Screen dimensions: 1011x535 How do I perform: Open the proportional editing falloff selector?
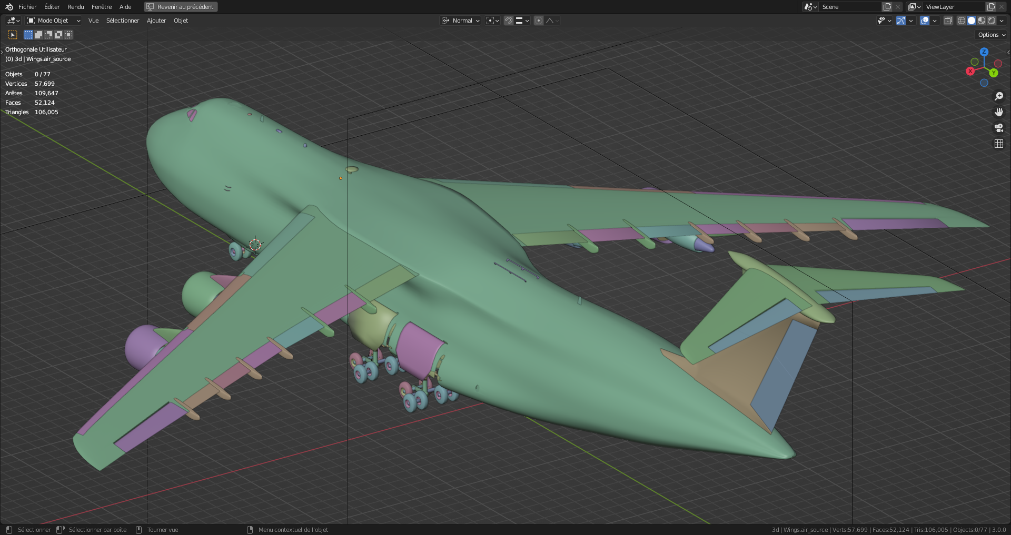pos(552,21)
